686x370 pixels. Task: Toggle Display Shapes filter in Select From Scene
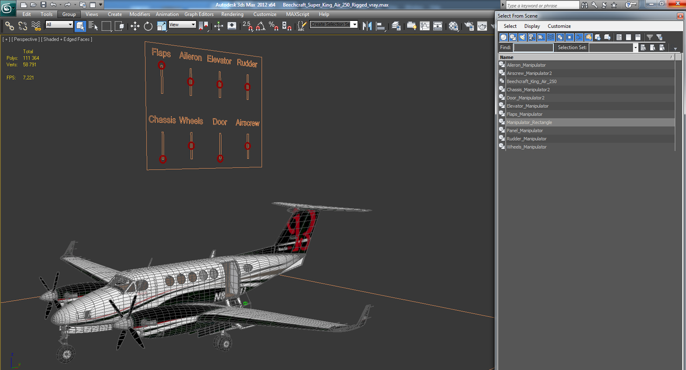pyautogui.click(x=513, y=37)
